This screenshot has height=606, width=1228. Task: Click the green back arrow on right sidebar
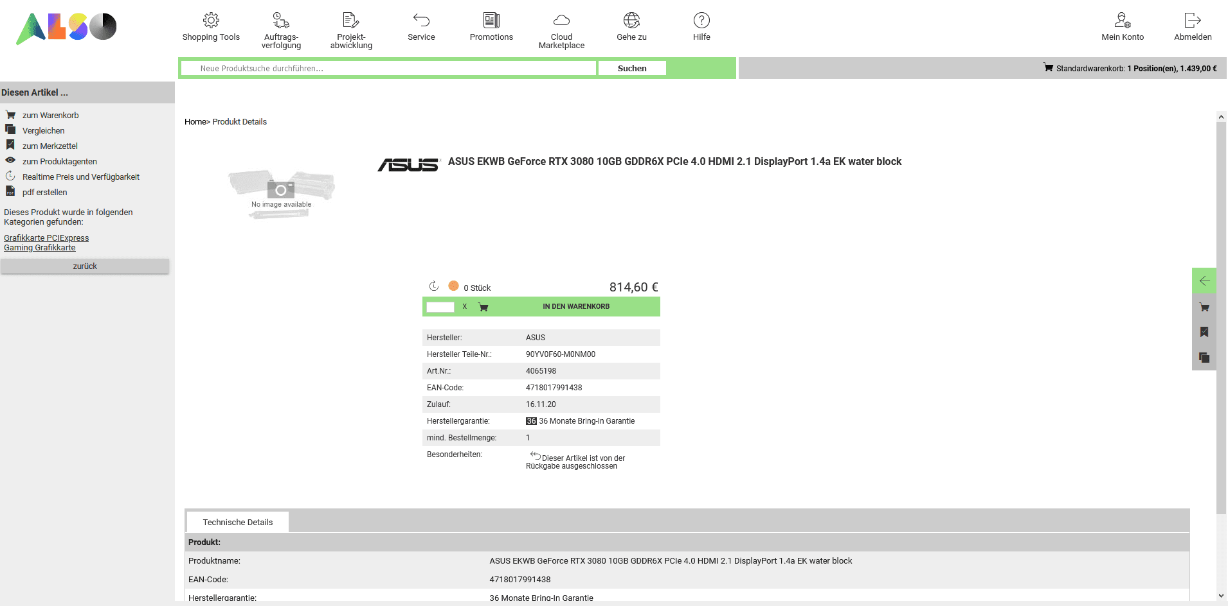(1204, 281)
